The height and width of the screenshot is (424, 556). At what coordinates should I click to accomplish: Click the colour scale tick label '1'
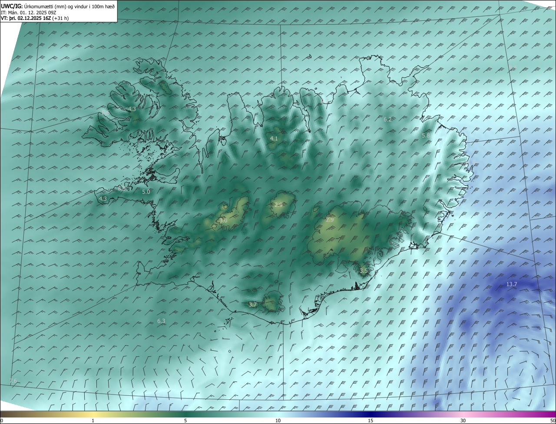(93, 421)
